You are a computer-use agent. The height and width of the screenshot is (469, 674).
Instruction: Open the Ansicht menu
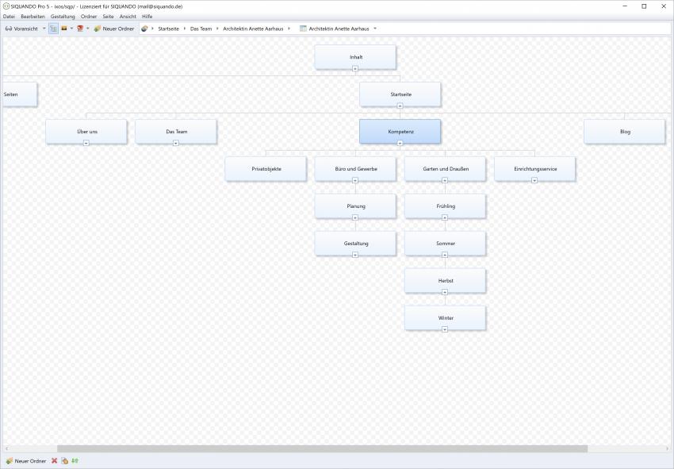(128, 16)
